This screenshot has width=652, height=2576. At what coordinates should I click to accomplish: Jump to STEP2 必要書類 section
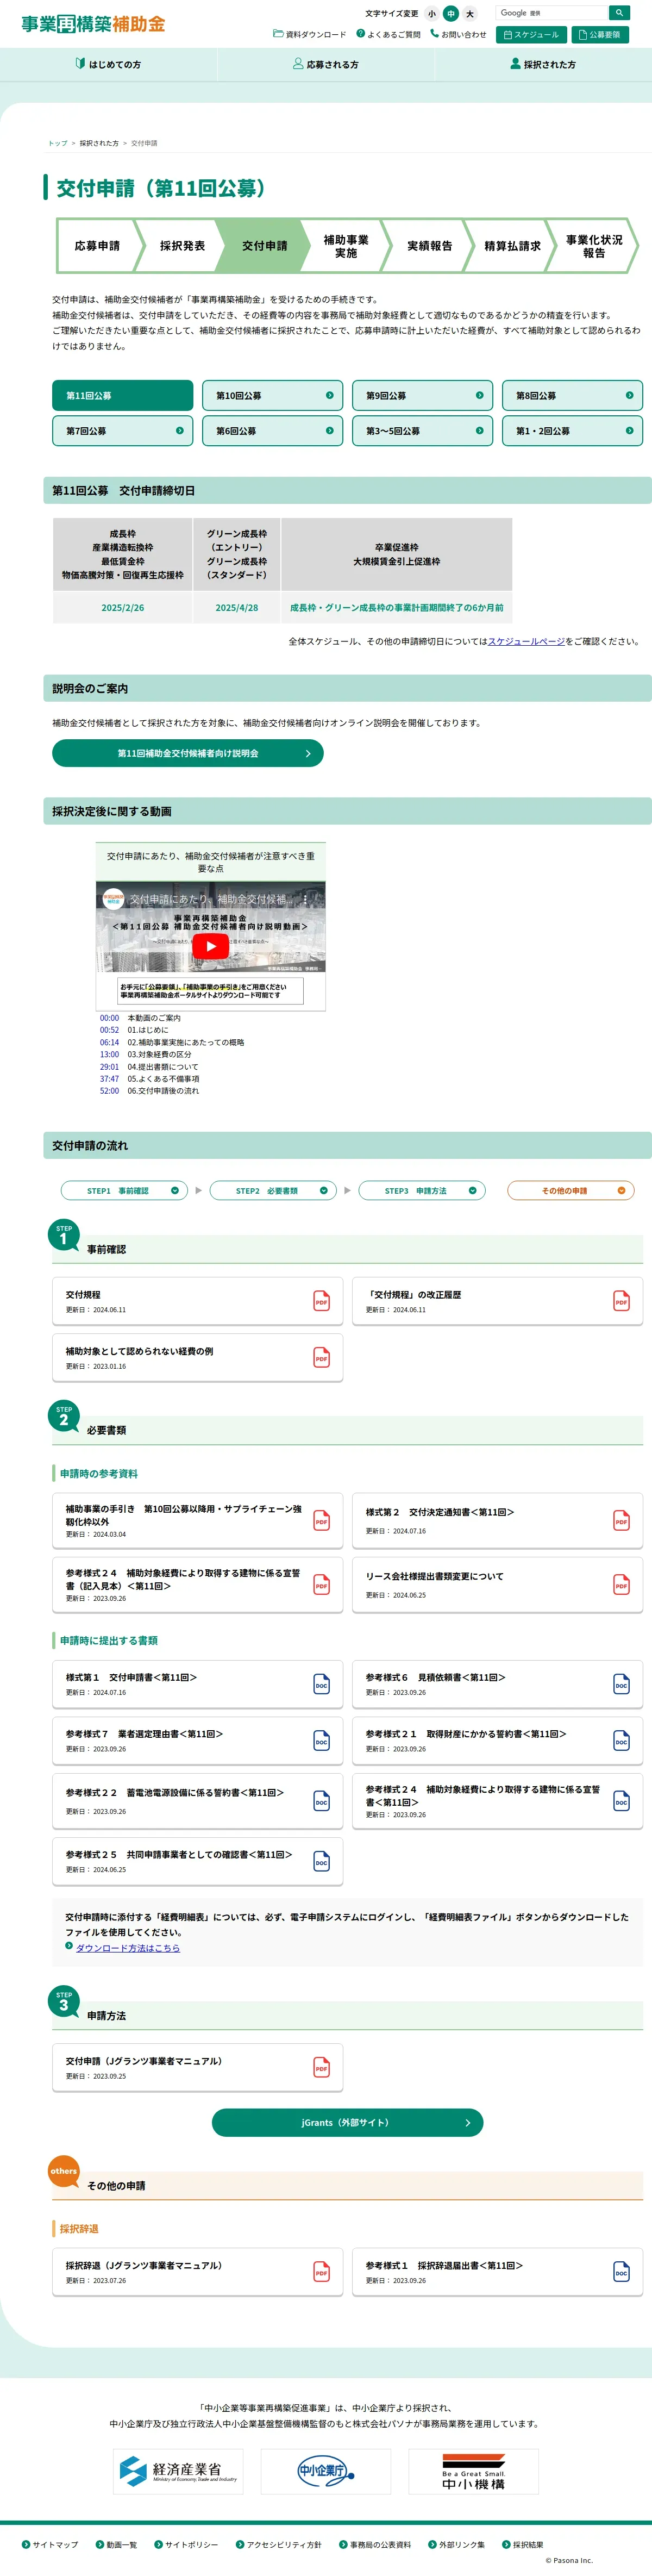[273, 1190]
